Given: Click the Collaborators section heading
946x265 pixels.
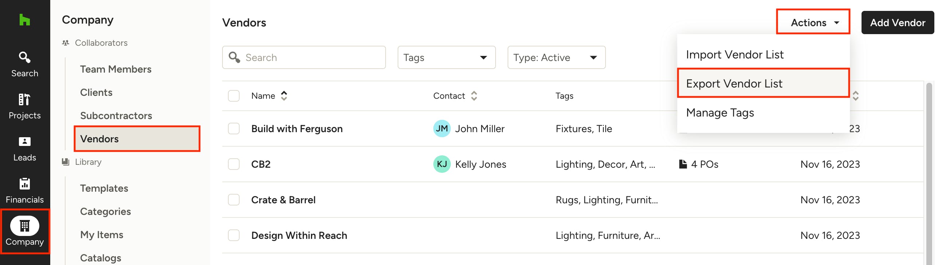Looking at the screenshot, I should [101, 43].
